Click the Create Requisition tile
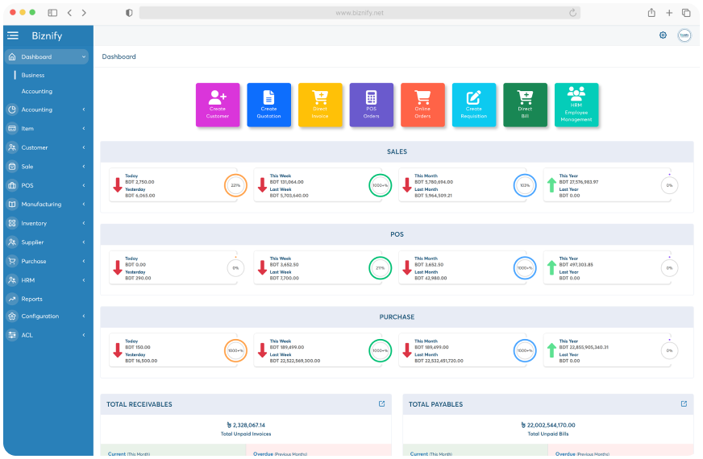This screenshot has width=703, height=459. pos(473,105)
